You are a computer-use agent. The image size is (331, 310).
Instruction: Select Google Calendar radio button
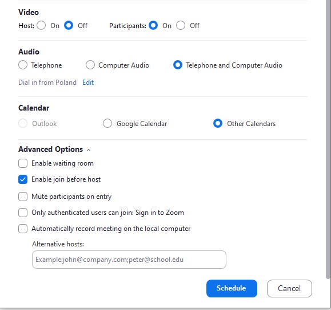pyautogui.click(x=107, y=123)
